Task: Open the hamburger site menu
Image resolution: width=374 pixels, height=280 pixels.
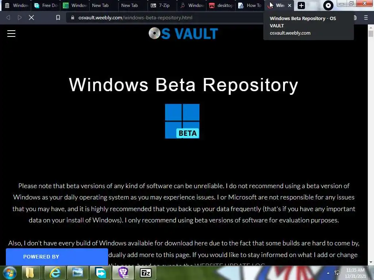Action: point(11,34)
